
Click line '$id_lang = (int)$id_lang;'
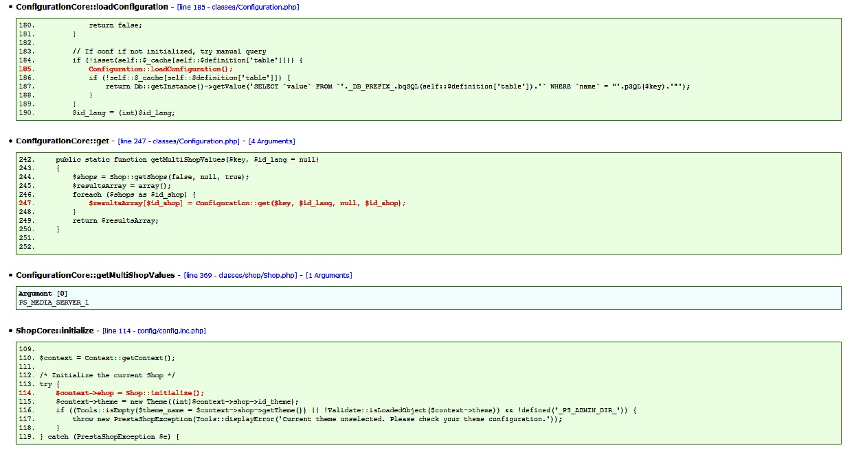124,113
